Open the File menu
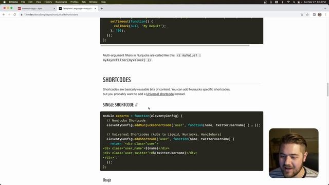This screenshot has width=329, height=185. coord(23,2)
